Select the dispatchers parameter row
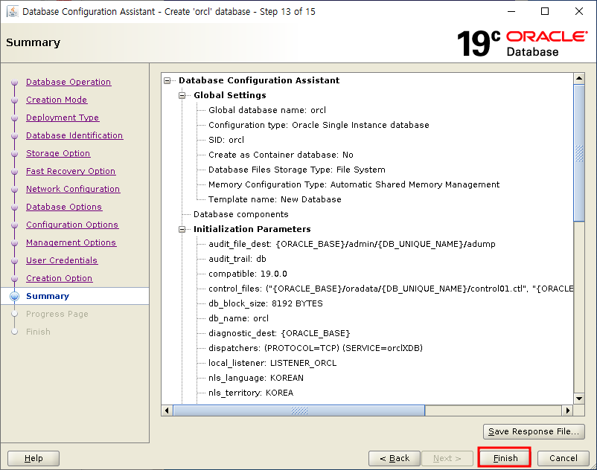The height and width of the screenshot is (470, 597). coord(316,348)
